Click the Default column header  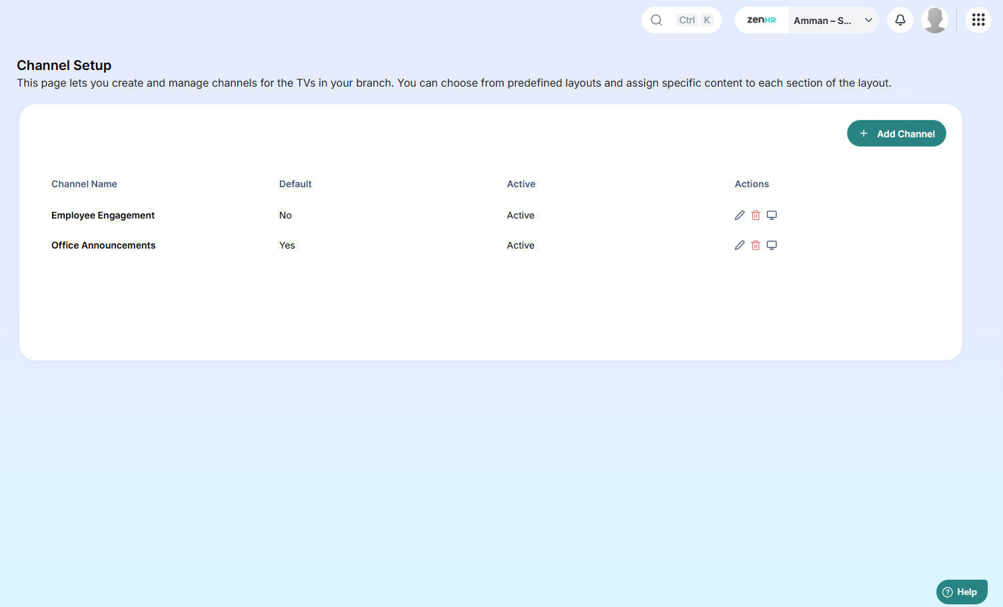click(x=295, y=184)
